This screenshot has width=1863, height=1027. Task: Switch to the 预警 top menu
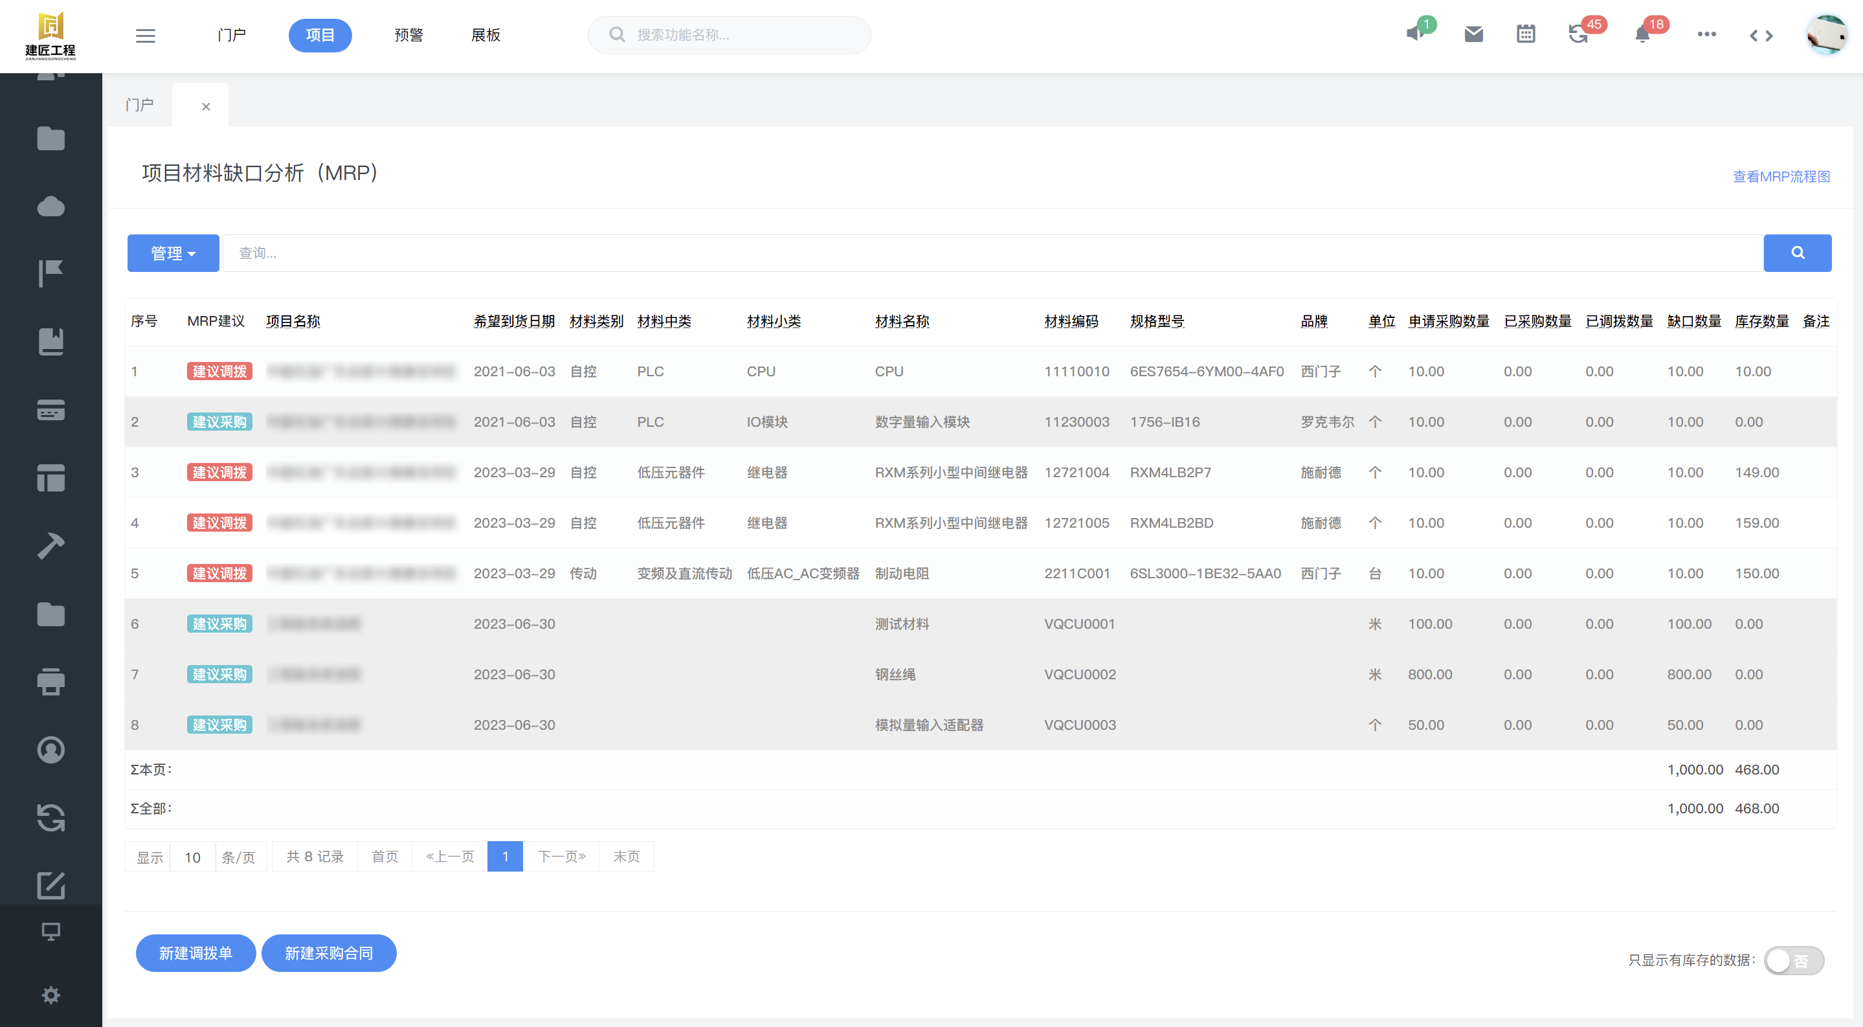[408, 36]
